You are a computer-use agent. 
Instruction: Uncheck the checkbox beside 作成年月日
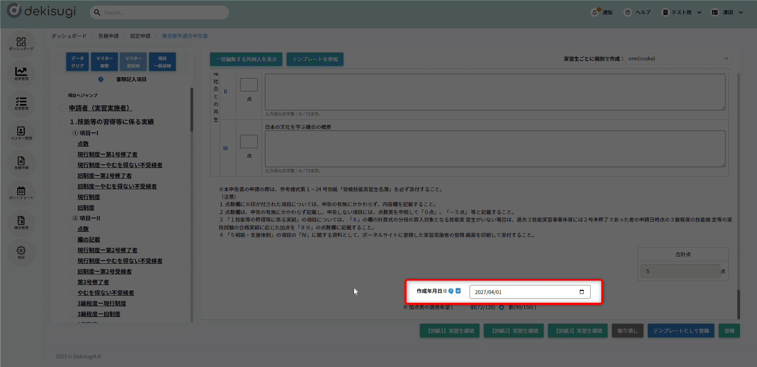pos(458,291)
